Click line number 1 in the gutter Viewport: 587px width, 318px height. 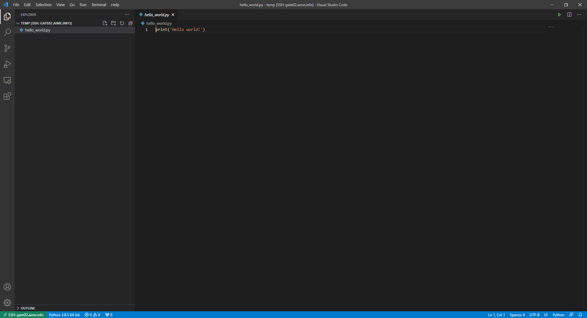[x=146, y=30]
